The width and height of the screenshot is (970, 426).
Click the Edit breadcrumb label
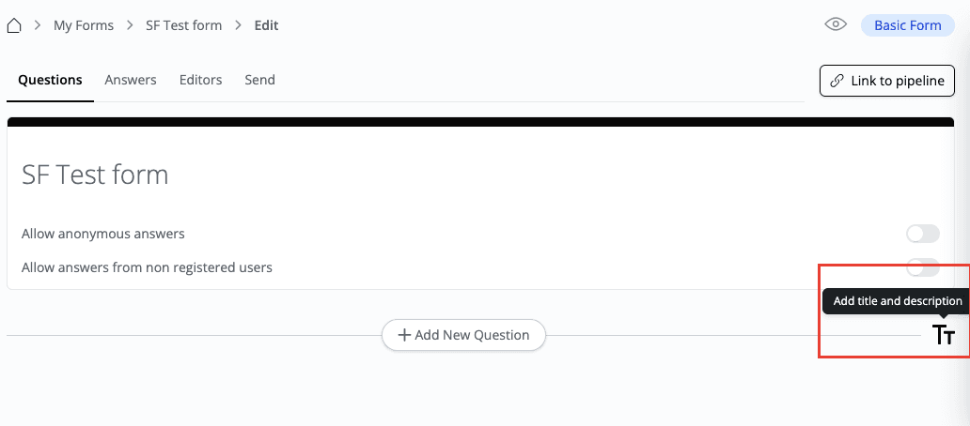coord(266,25)
